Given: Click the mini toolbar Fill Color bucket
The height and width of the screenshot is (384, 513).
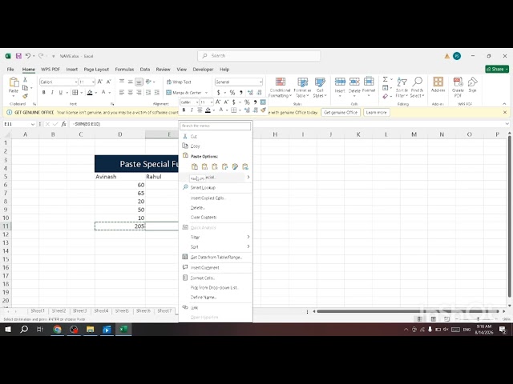Looking at the screenshot, I should [x=208, y=110].
